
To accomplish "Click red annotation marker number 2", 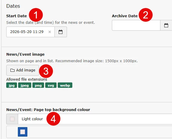I will 146,15.
